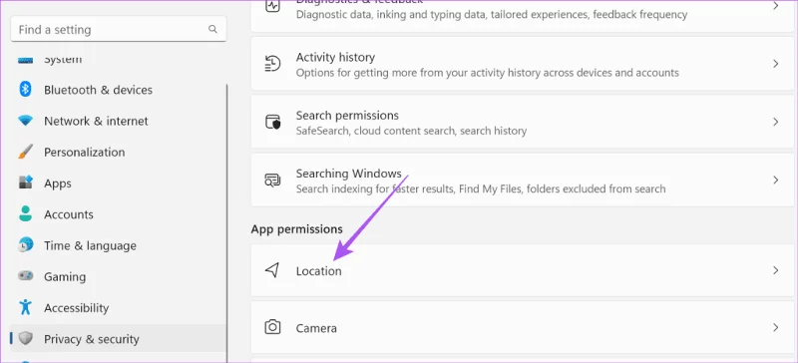Click the magnifier icon in search box
Image resolution: width=798 pixels, height=363 pixels.
pos(212,30)
